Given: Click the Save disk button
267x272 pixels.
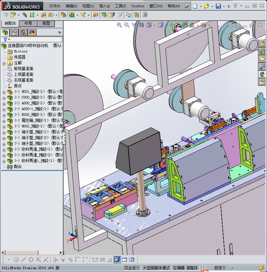Looking at the screenshot, I should click(218, 6).
